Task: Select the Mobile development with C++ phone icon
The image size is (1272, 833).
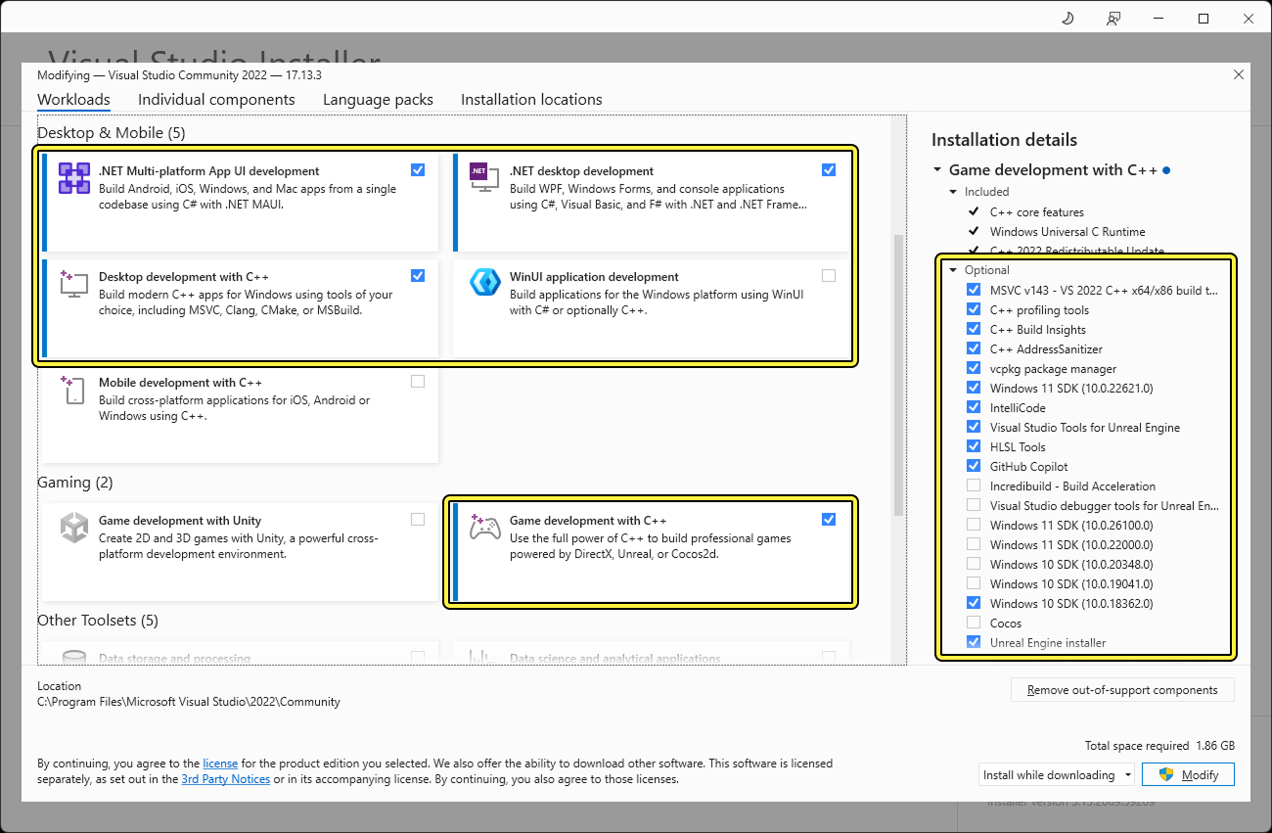Action: pos(73,391)
